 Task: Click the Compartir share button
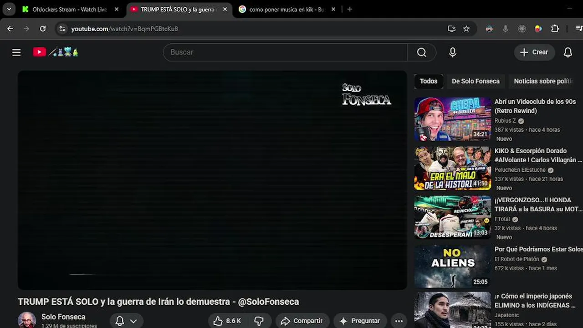point(302,321)
